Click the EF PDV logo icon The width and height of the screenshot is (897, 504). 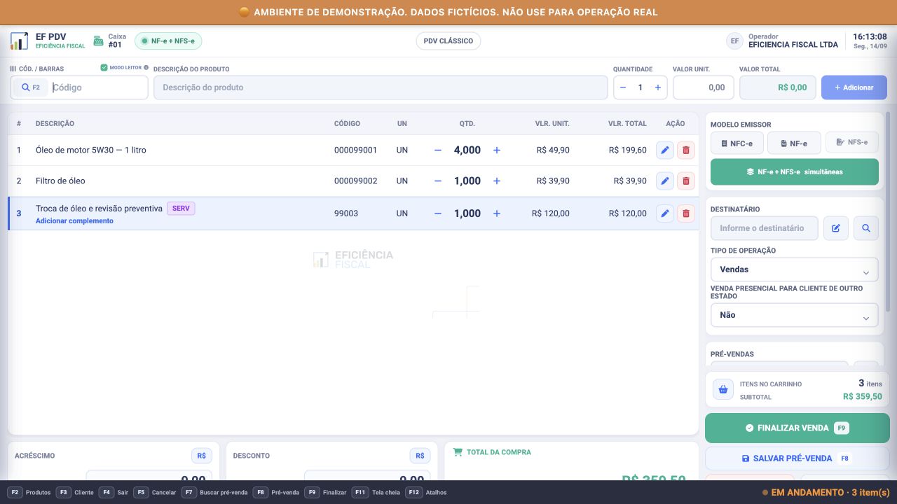19,41
